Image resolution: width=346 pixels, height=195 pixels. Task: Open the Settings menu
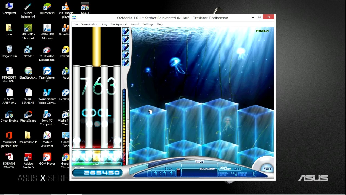point(148,24)
